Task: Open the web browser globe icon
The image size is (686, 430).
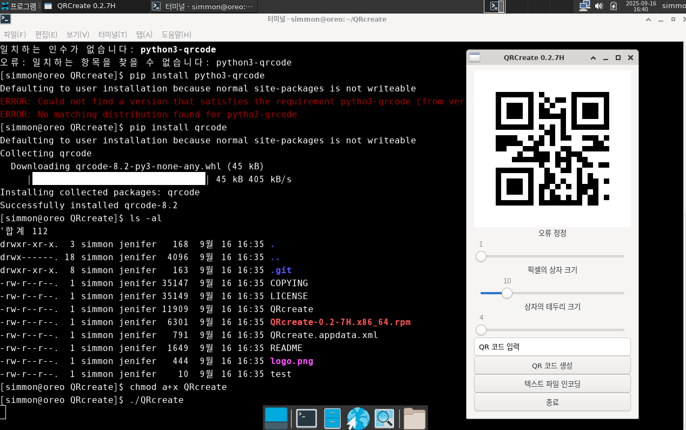Action: tap(358, 418)
